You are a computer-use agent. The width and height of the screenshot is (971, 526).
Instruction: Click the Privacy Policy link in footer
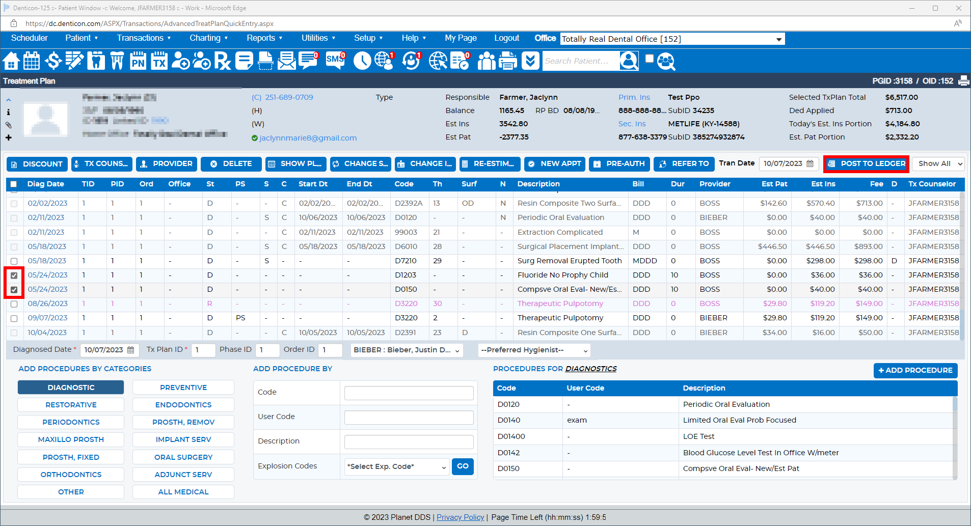[460, 517]
